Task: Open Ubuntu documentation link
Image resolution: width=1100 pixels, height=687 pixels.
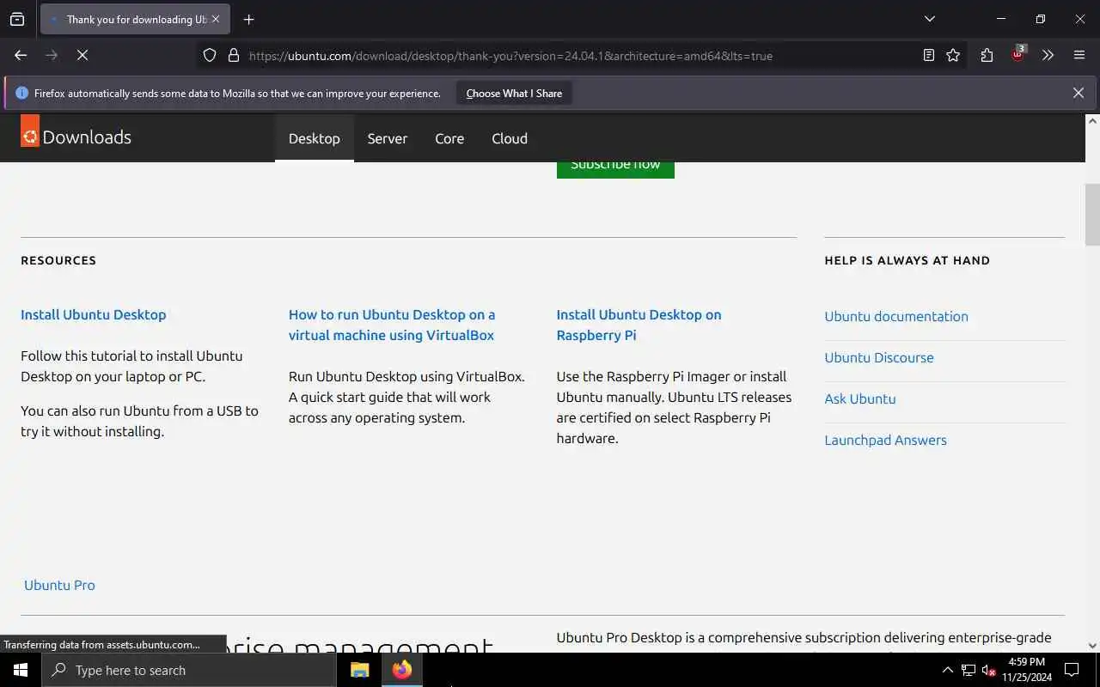Action: click(896, 316)
